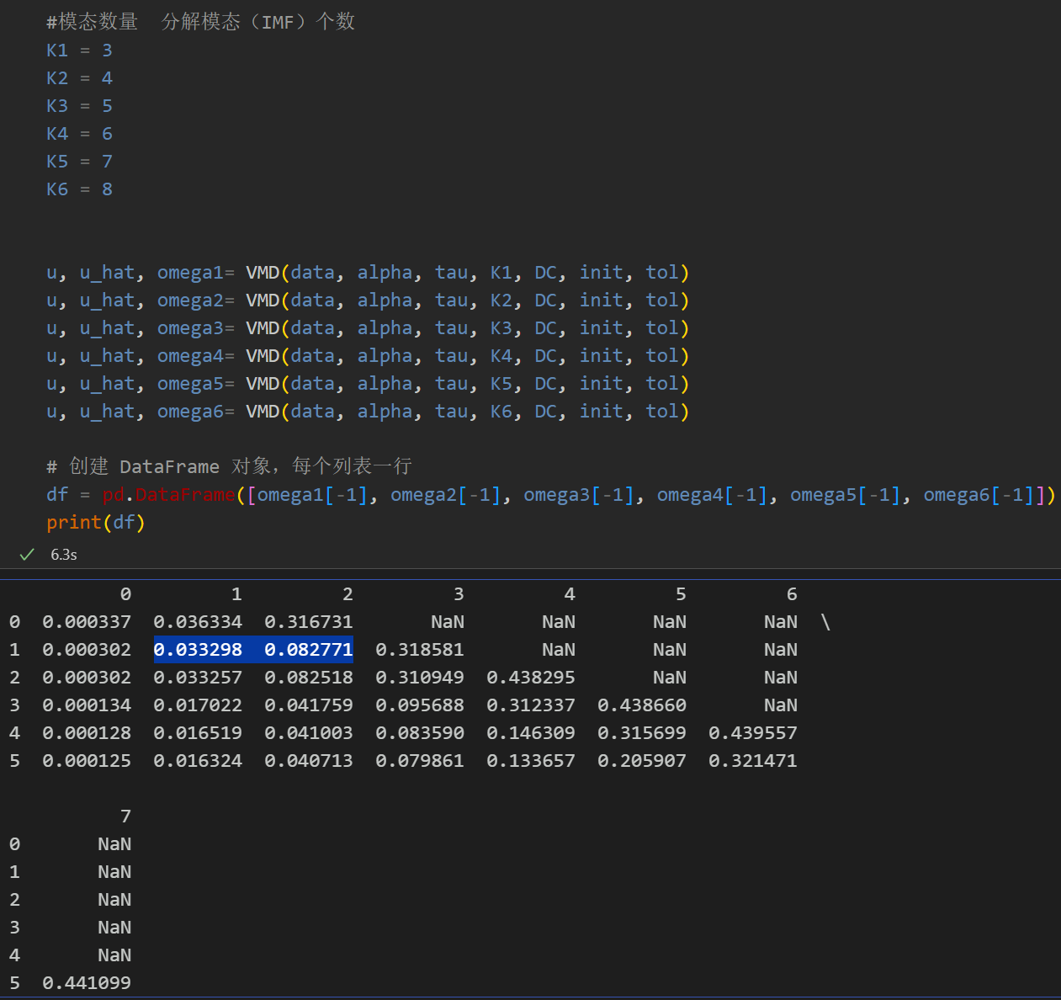Click output value 0.441099 in column 7
Image resolution: width=1061 pixels, height=1000 pixels.
87,983
